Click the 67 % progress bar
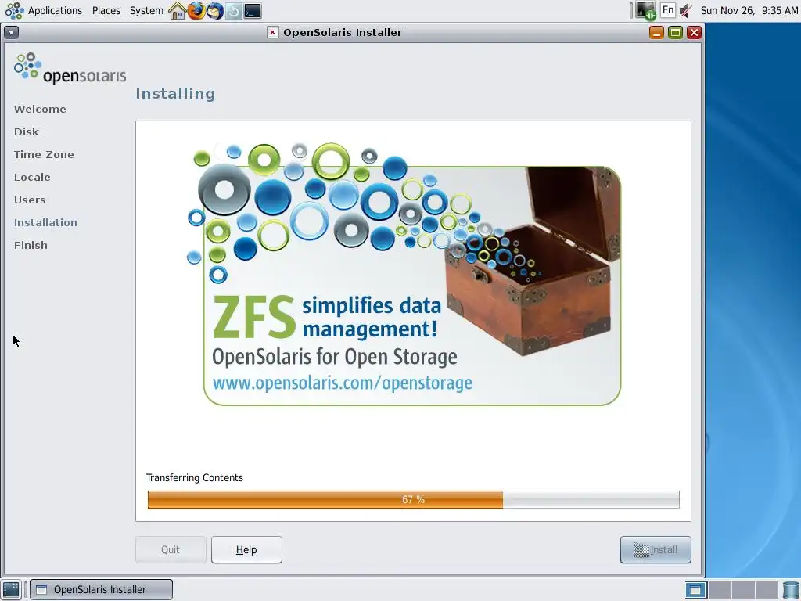801x601 pixels. tap(413, 500)
